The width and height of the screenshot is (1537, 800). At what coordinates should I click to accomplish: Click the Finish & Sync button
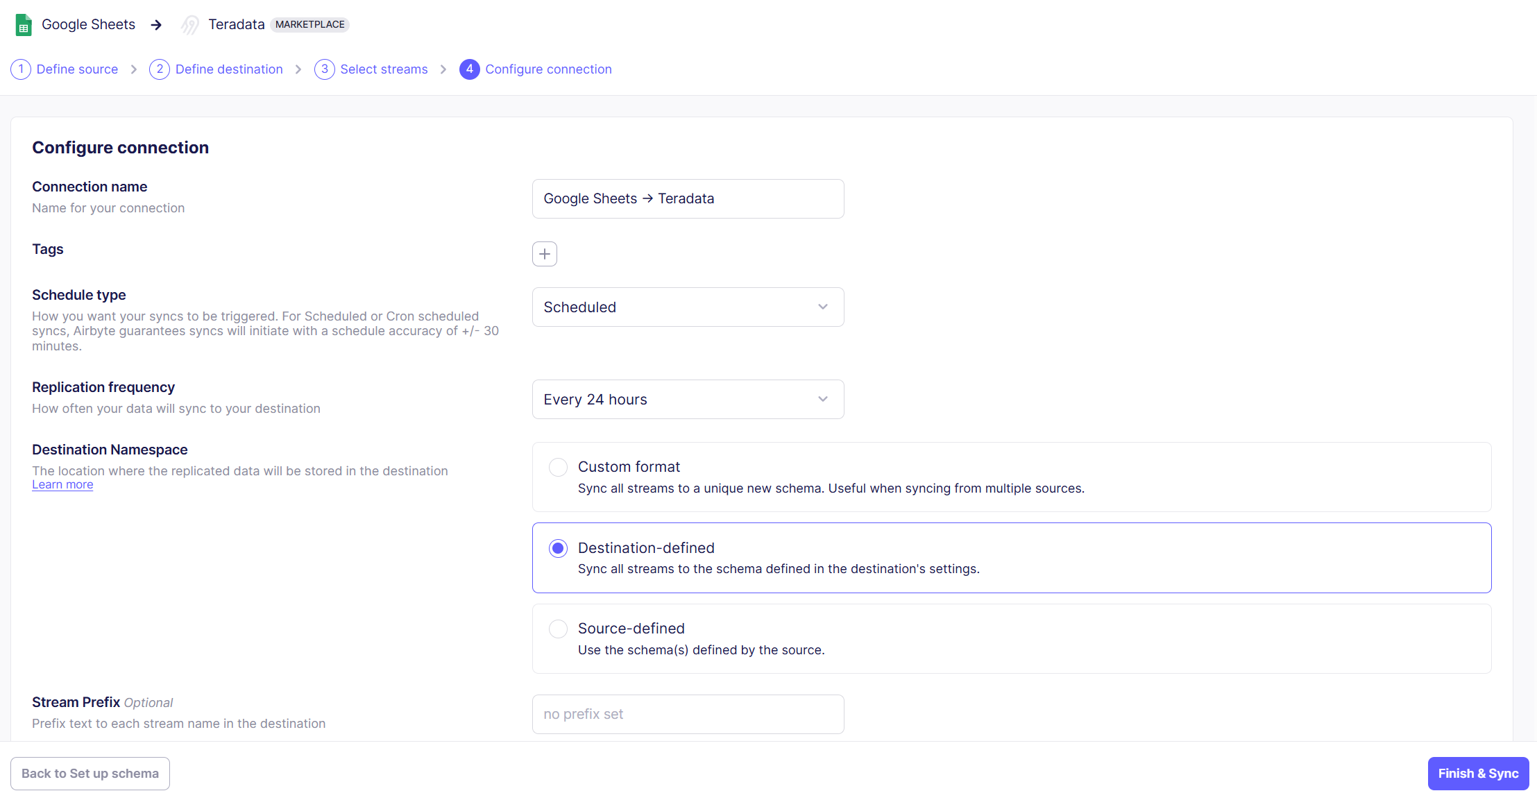tap(1478, 774)
